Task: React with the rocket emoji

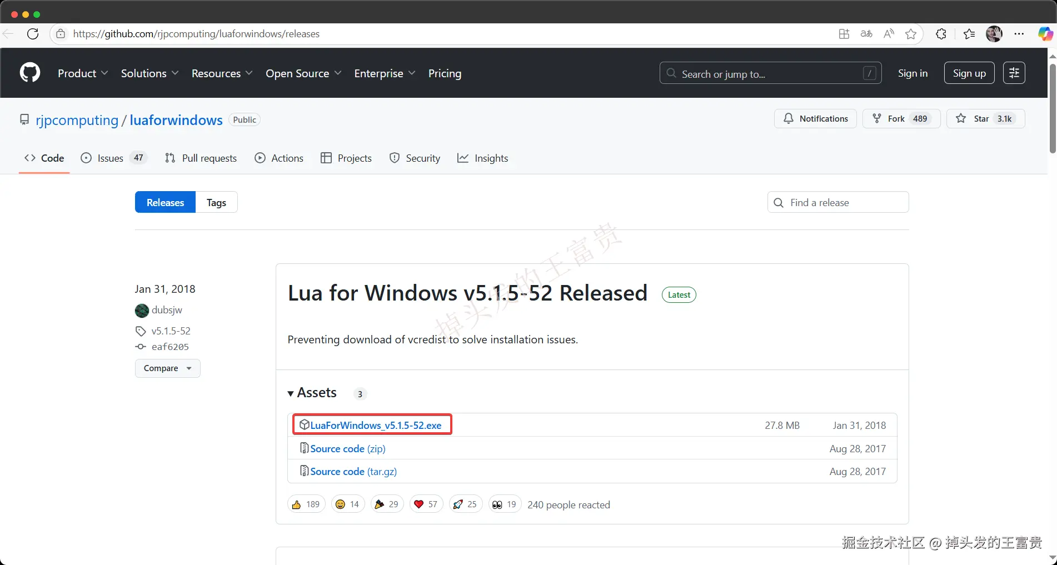Action: (466, 504)
